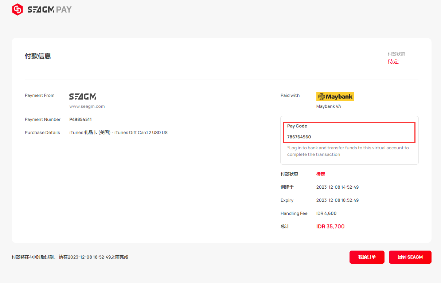Click the handling fee IDR 4,600
441x283 pixels.
pyautogui.click(x=327, y=213)
